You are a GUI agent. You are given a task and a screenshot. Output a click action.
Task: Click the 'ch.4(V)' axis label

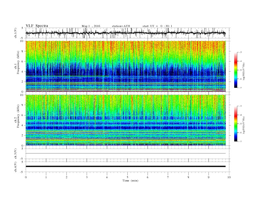(x=16, y=167)
